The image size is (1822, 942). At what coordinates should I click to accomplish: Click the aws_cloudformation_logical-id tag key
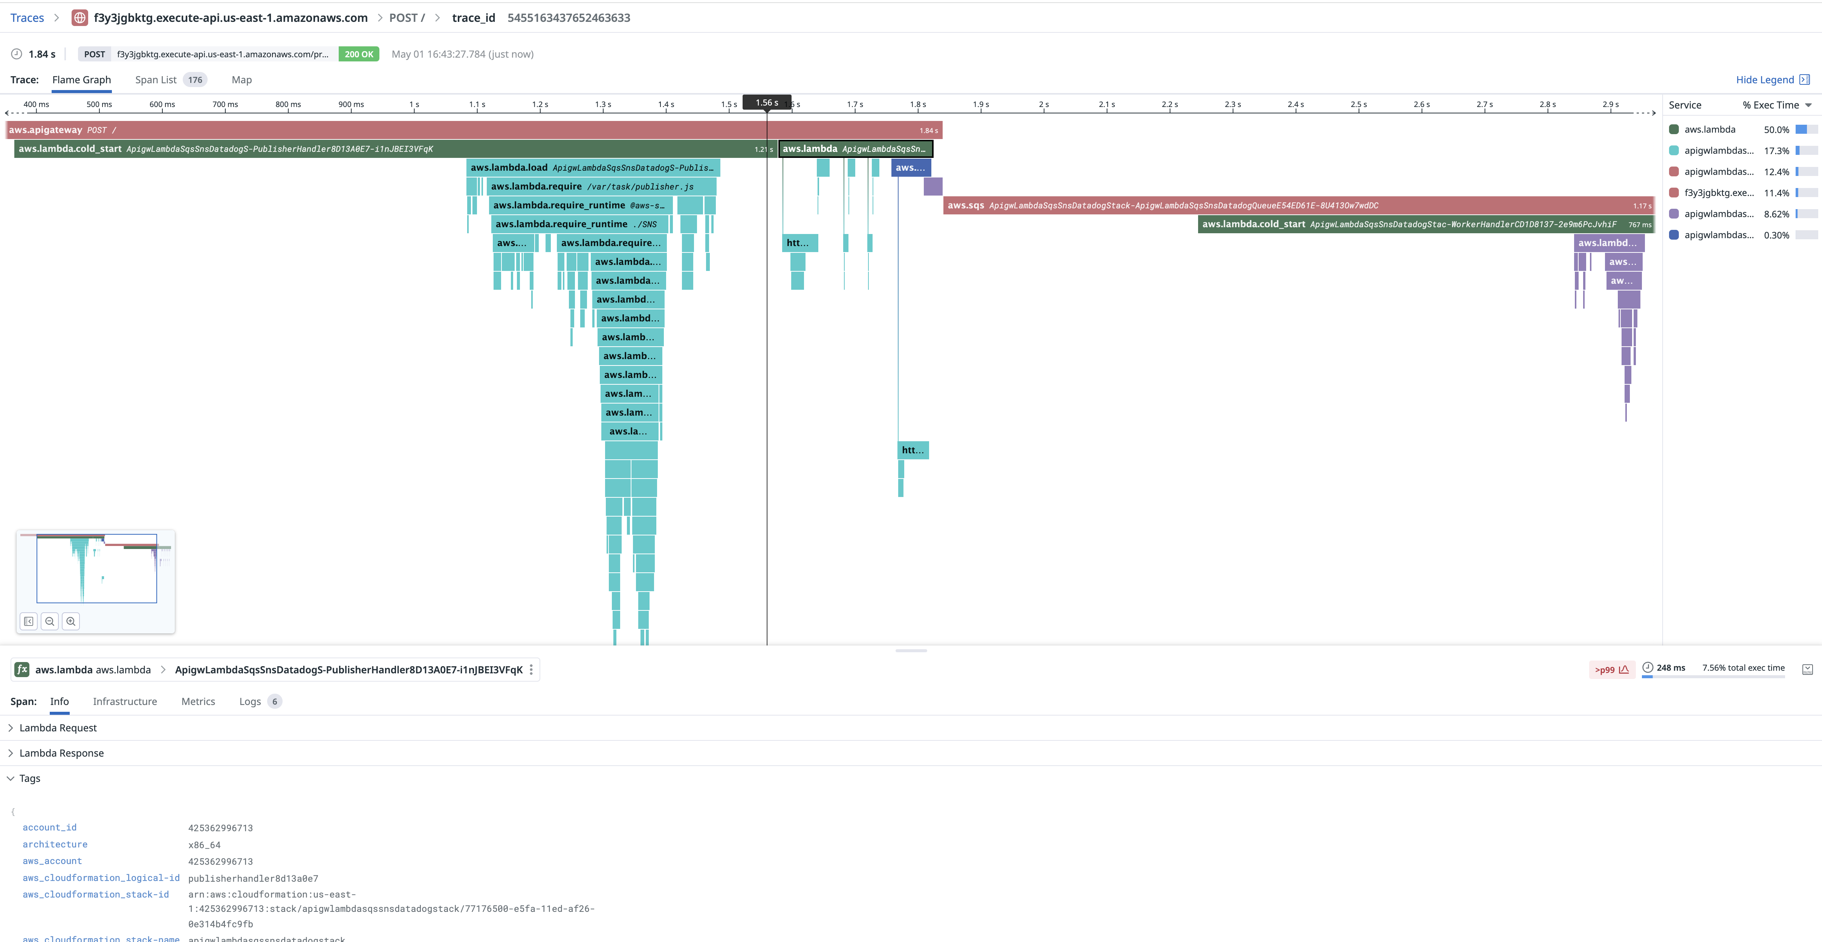pos(101,878)
